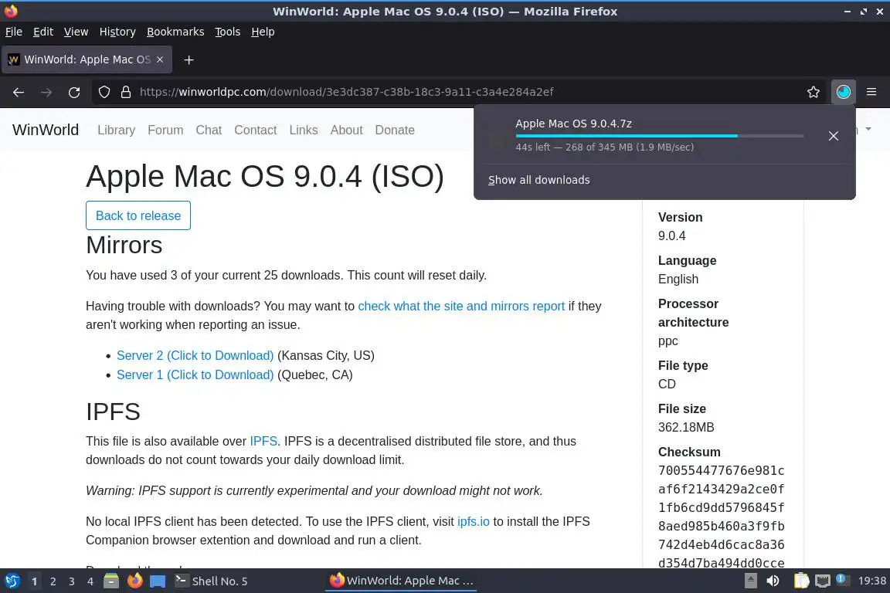
Task: Switch to virtual desktop 4
Action: pos(90,581)
